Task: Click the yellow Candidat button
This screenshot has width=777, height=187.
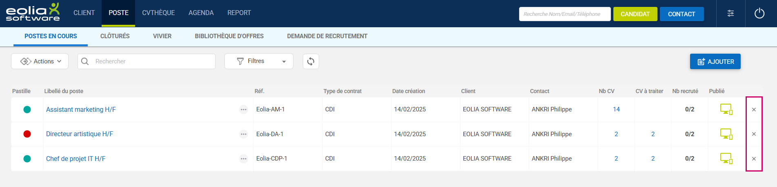Action: 635,14
